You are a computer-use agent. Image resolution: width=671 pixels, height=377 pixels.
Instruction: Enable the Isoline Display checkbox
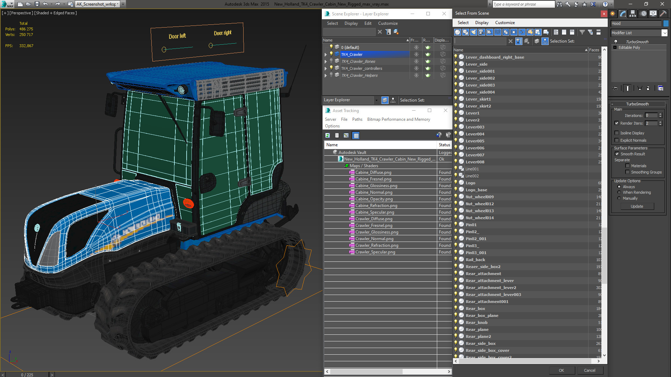tap(617, 133)
